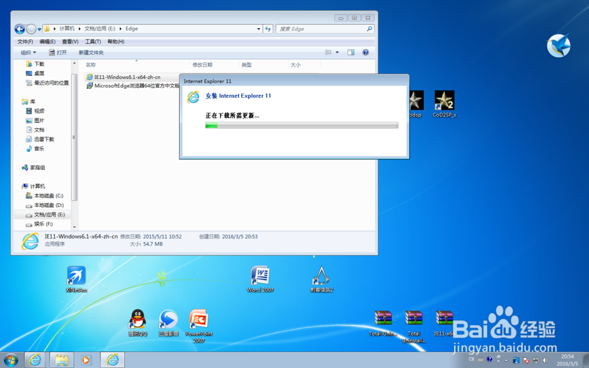The image size is (589, 368).
Task: Show hidden tray icons arrow
Action: point(506,360)
